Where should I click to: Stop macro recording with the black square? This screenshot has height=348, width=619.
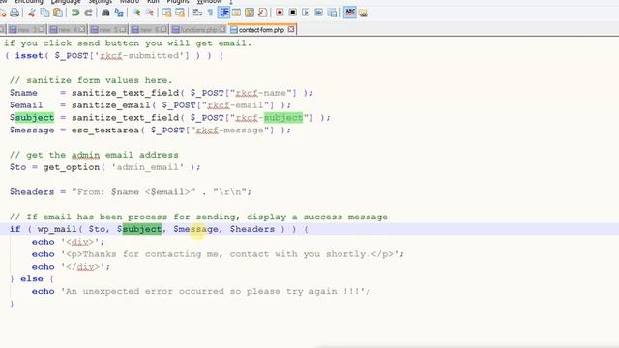pos(292,13)
